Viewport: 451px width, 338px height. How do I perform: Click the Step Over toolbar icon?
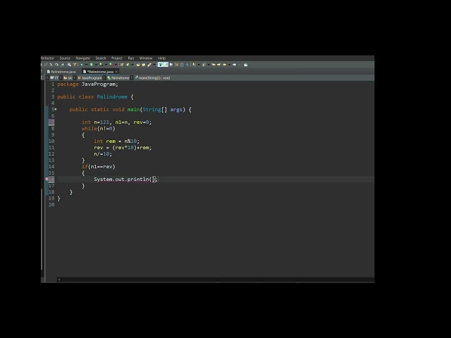56,65
